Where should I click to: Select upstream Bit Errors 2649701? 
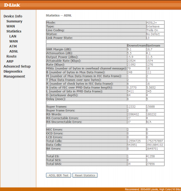(x=152, y=149)
